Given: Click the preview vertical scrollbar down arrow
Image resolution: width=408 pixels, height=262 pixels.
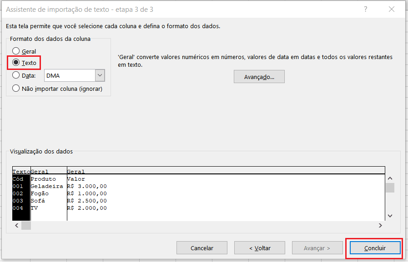Looking at the screenshot, I should pyautogui.click(x=390, y=216).
